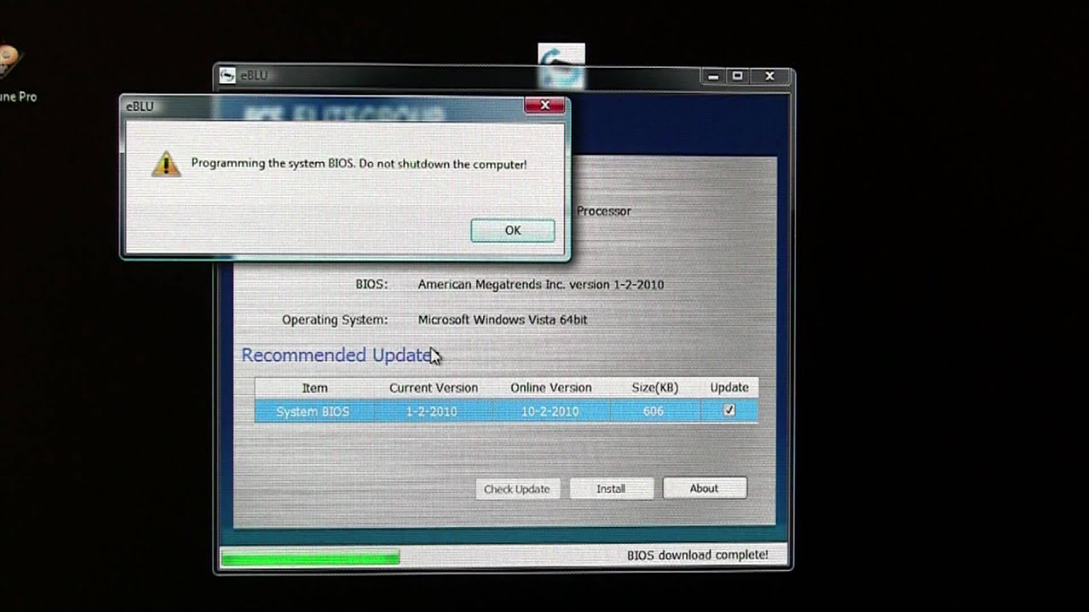This screenshot has height=612, width=1089.
Task: Click the warning message about programming BIOS
Action: tap(358, 163)
